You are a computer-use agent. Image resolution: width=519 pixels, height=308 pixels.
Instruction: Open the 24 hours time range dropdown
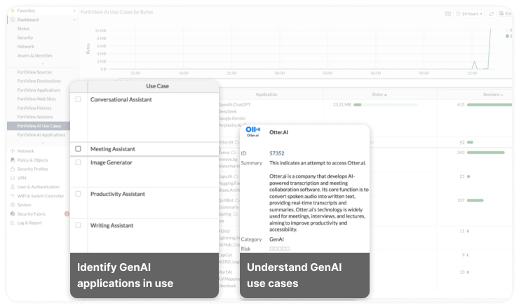(x=469, y=13)
